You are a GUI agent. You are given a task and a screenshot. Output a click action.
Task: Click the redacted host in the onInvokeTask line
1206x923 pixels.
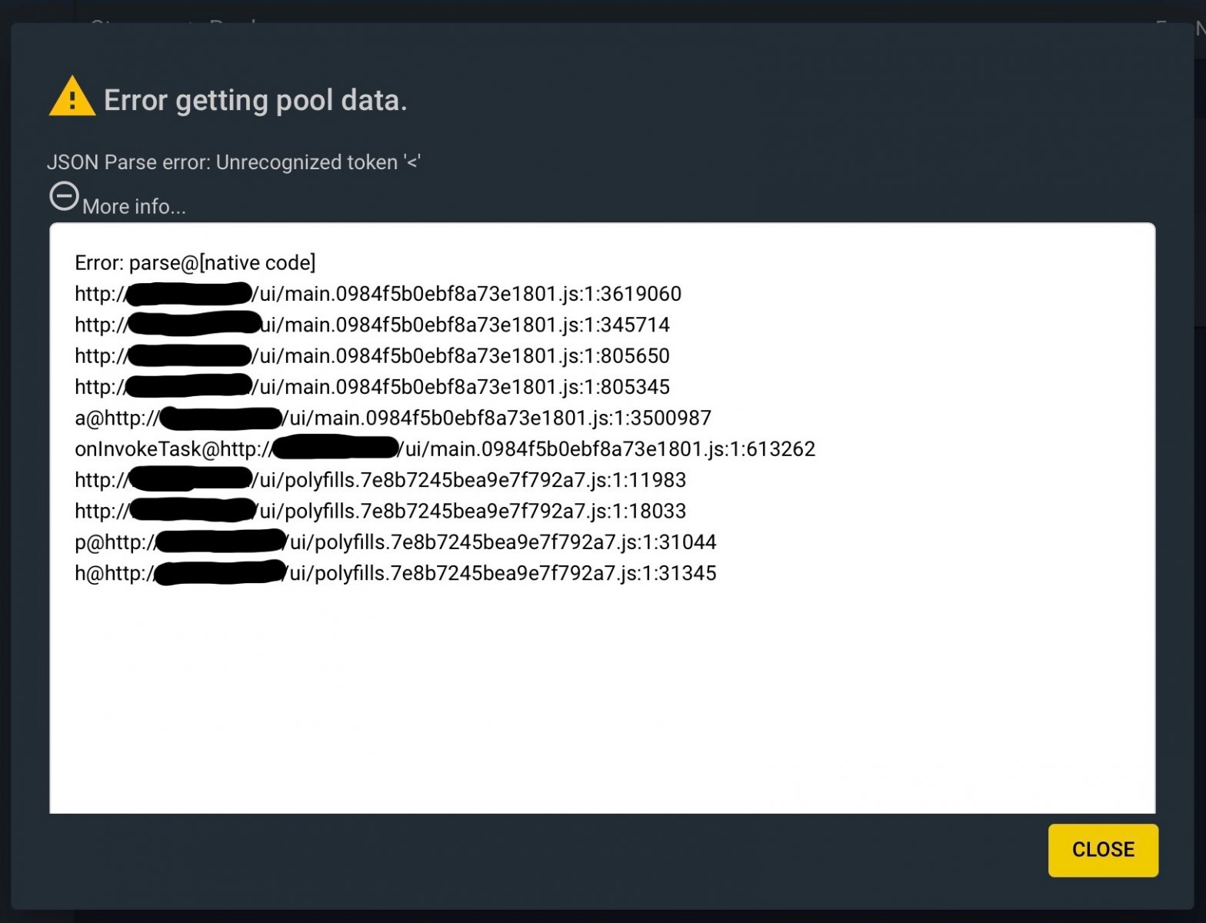pos(336,448)
